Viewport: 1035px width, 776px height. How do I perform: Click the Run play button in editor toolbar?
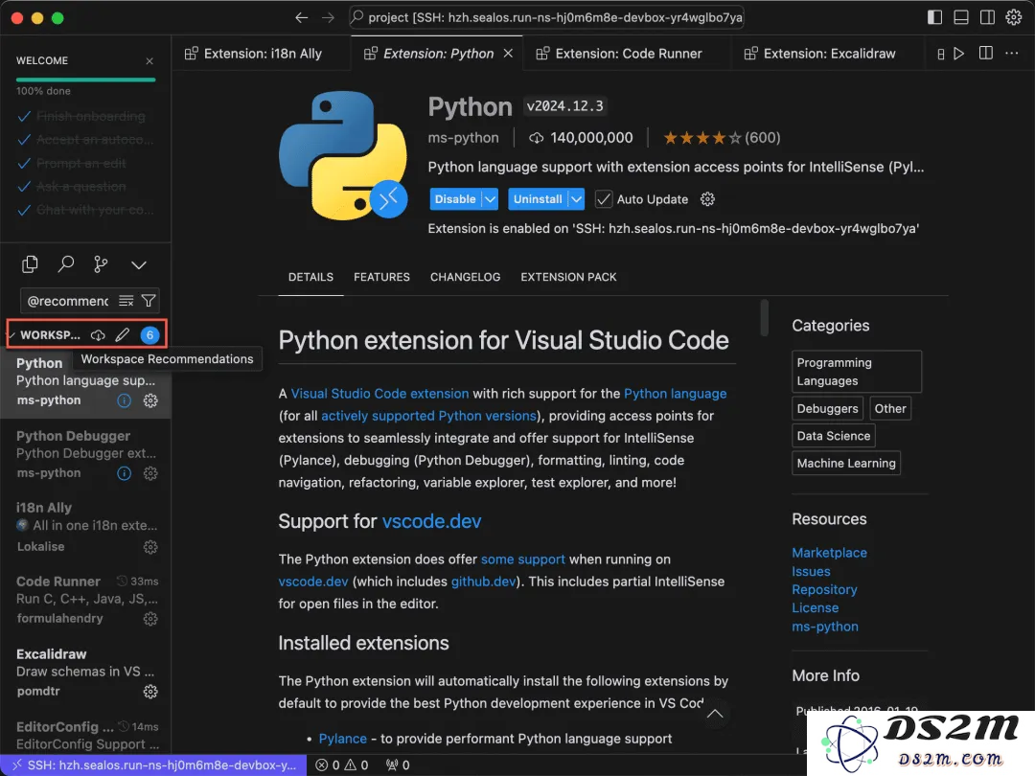(959, 54)
